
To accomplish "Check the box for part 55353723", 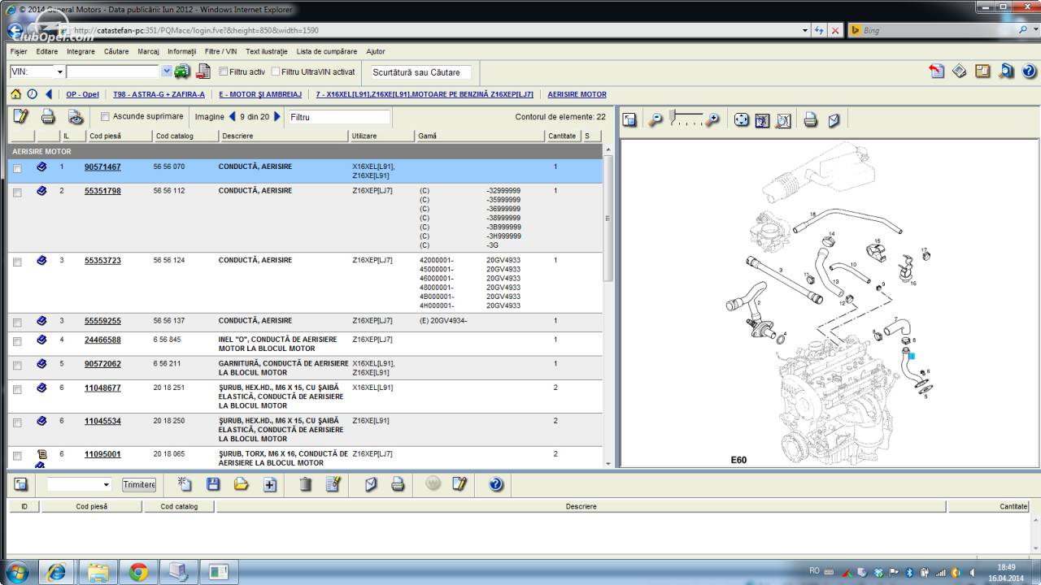I will [x=17, y=262].
